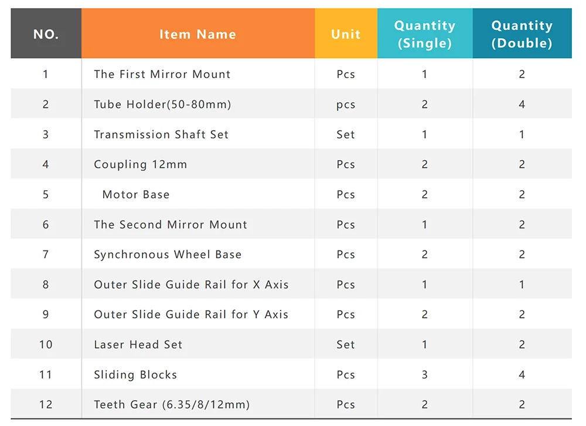This screenshot has width=586, height=426.
Task: Click the Item Name column header
Action: point(197,34)
